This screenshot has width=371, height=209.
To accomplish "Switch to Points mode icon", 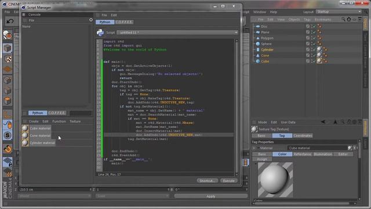I will (x=8, y=80).
